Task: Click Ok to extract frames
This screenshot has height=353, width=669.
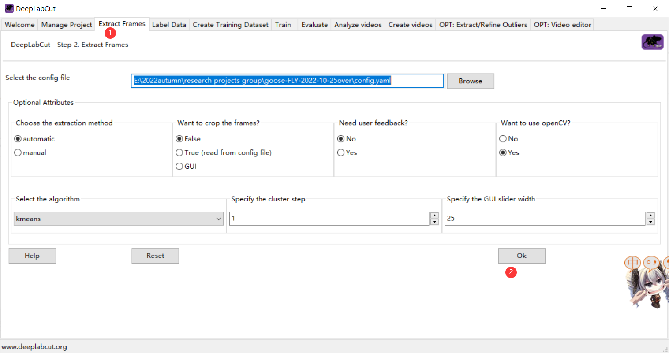Action: point(522,256)
